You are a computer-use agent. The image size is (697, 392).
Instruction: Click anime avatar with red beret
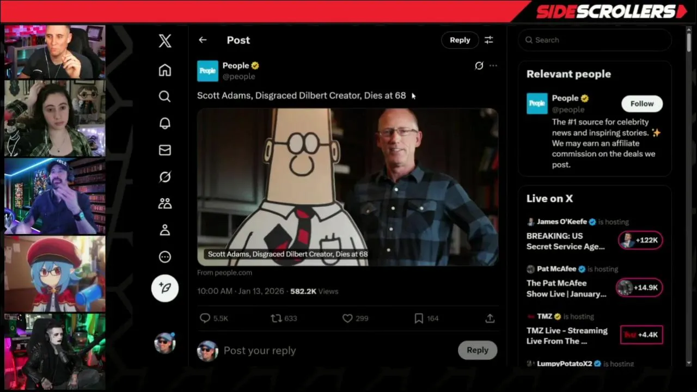pyautogui.click(x=54, y=273)
